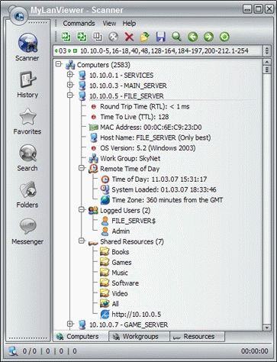This screenshot has height=362, width=277.
Task: Click the second green scan toolbar icon
Action: [82, 37]
